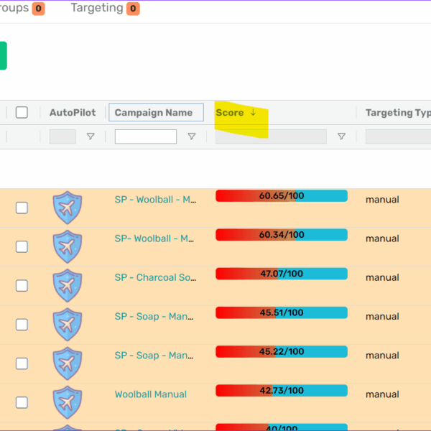The image size is (431, 431).
Task: Select checkbox for 45.22/100 campaign row
Action: 22,363
